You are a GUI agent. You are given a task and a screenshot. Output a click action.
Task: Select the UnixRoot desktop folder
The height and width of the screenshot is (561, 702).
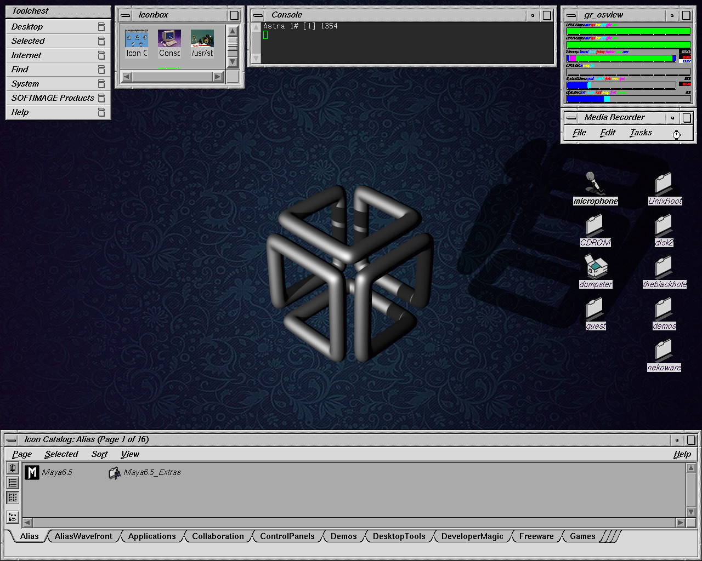664,184
